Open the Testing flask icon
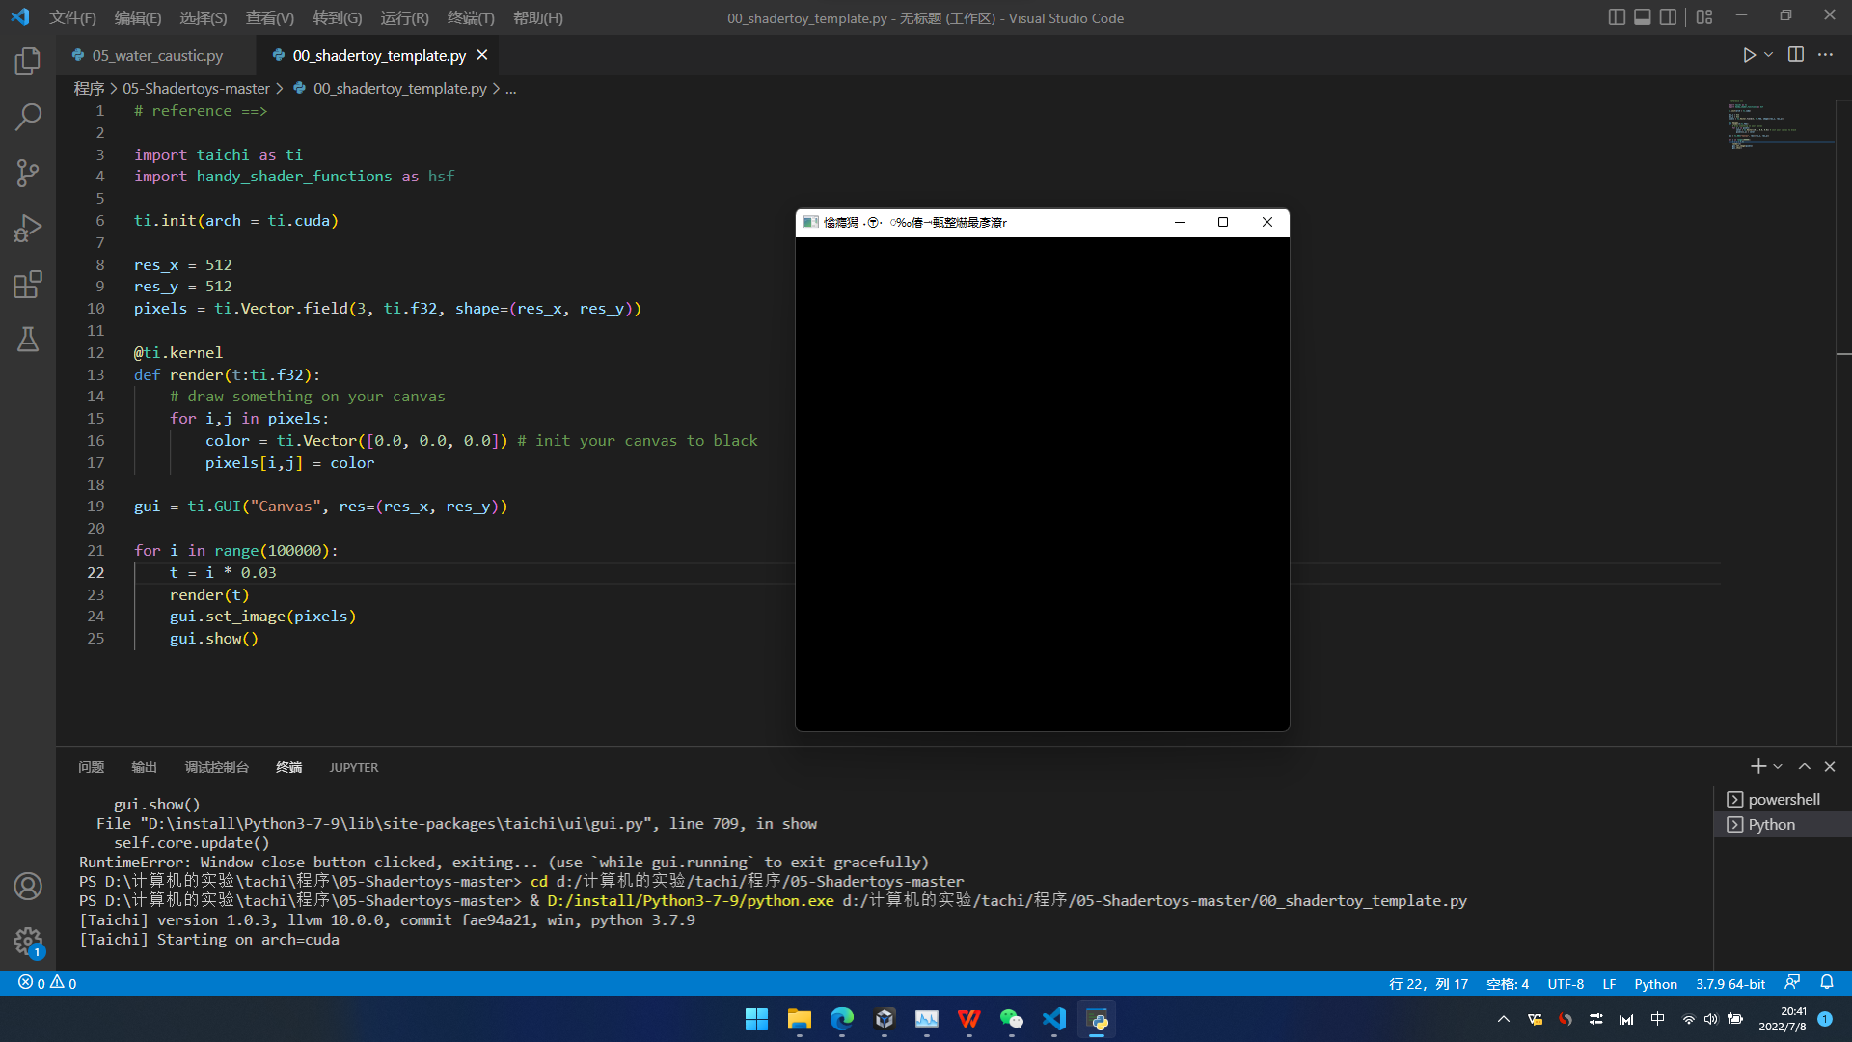1852x1042 pixels. [x=28, y=340]
